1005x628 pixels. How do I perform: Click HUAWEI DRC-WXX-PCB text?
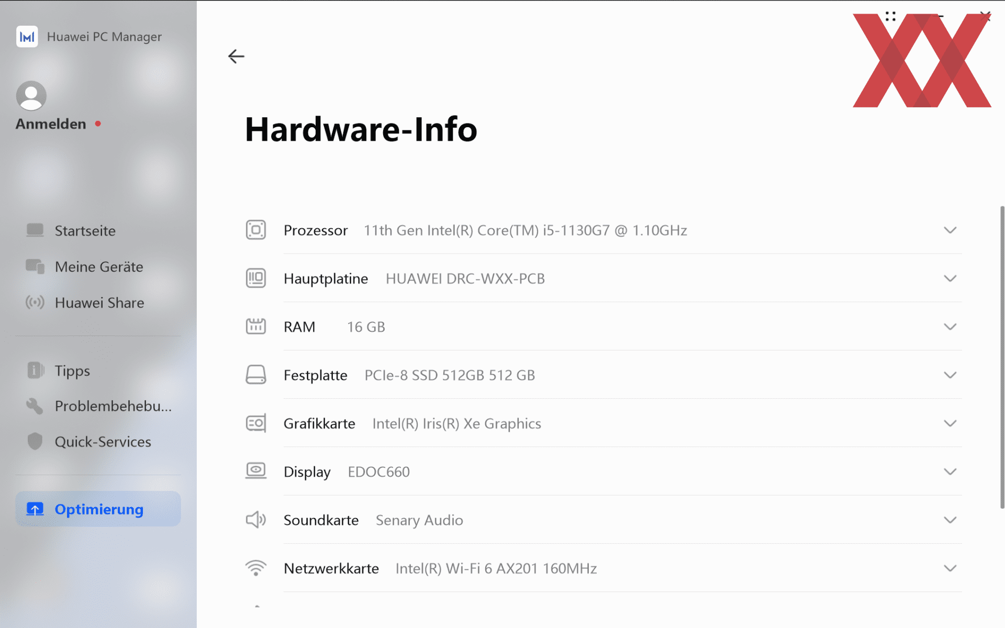click(465, 278)
